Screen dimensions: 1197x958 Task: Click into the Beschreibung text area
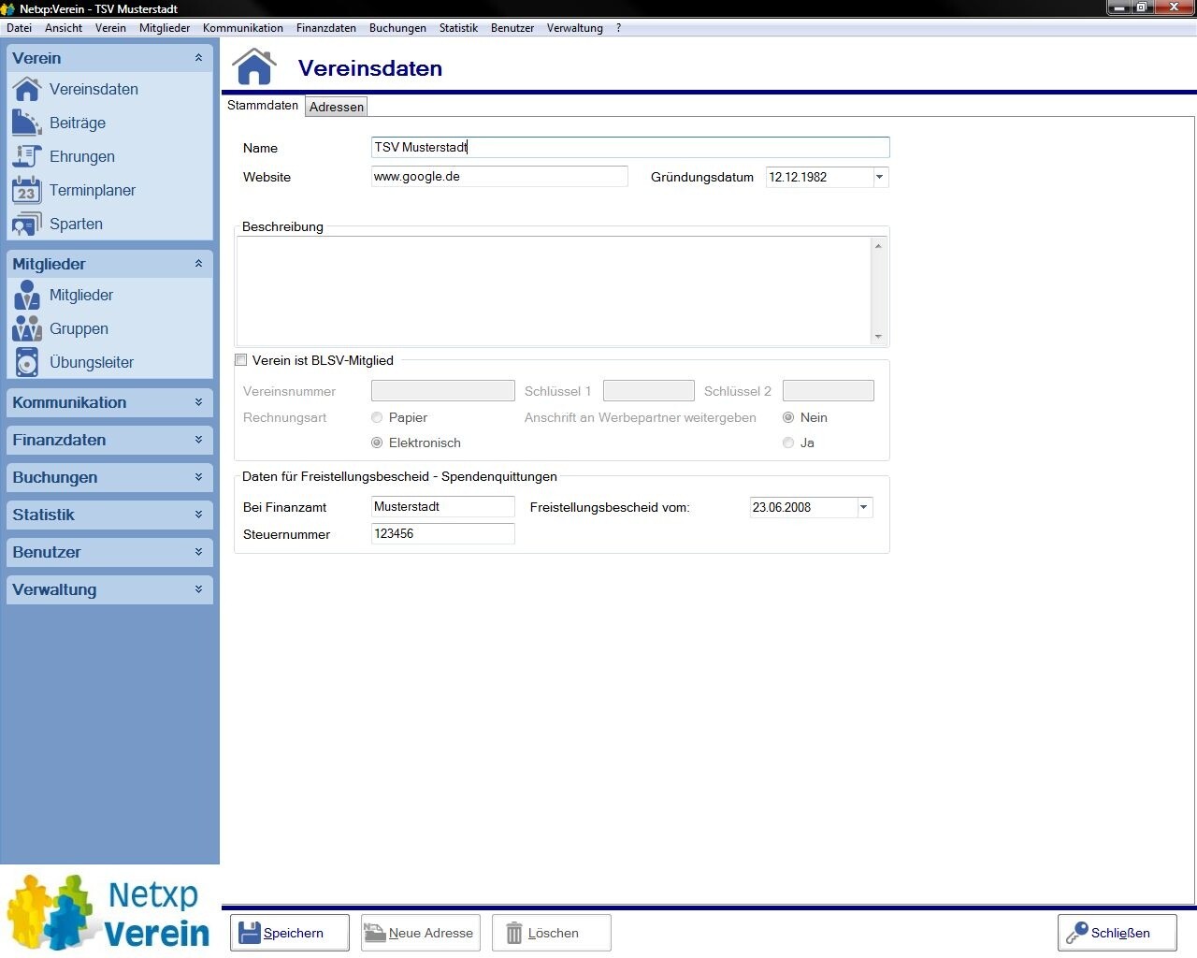pos(555,291)
